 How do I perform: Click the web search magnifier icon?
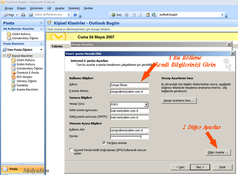154,15
